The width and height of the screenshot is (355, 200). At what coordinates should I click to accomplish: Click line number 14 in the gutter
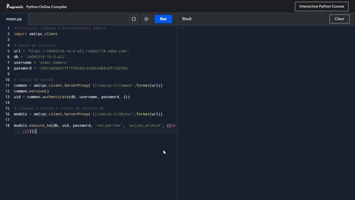click(7, 102)
